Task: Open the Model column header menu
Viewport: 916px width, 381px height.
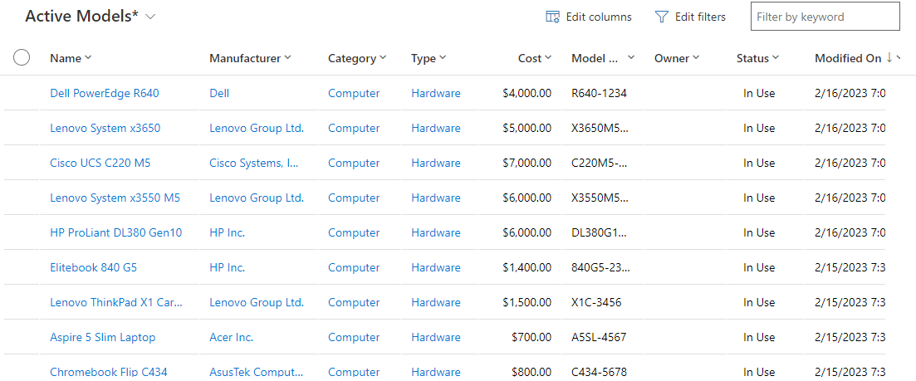Action: click(x=631, y=57)
